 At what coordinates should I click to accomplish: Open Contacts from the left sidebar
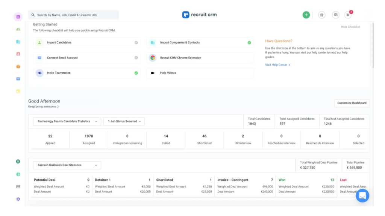(18, 54)
